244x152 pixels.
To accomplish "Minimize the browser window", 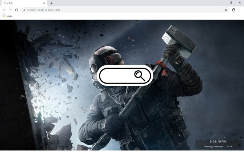I will [x=222, y=3].
